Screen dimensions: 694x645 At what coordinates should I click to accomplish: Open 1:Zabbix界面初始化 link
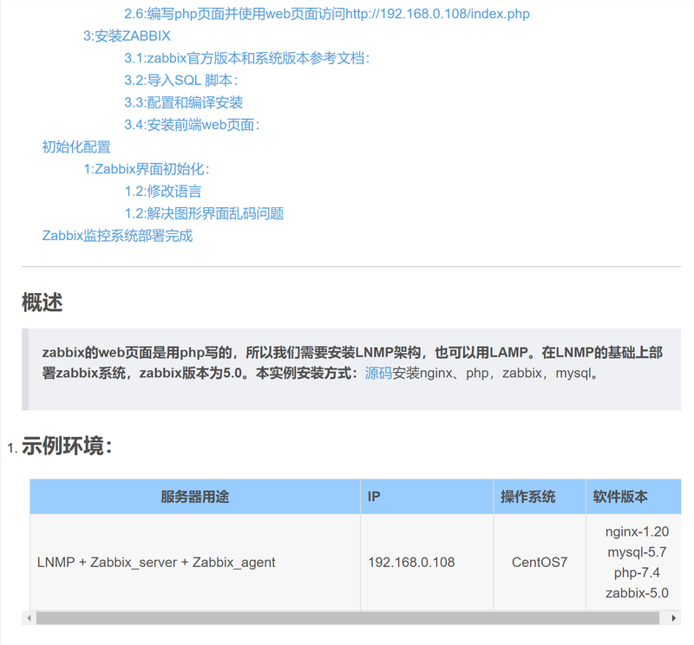click(x=147, y=168)
